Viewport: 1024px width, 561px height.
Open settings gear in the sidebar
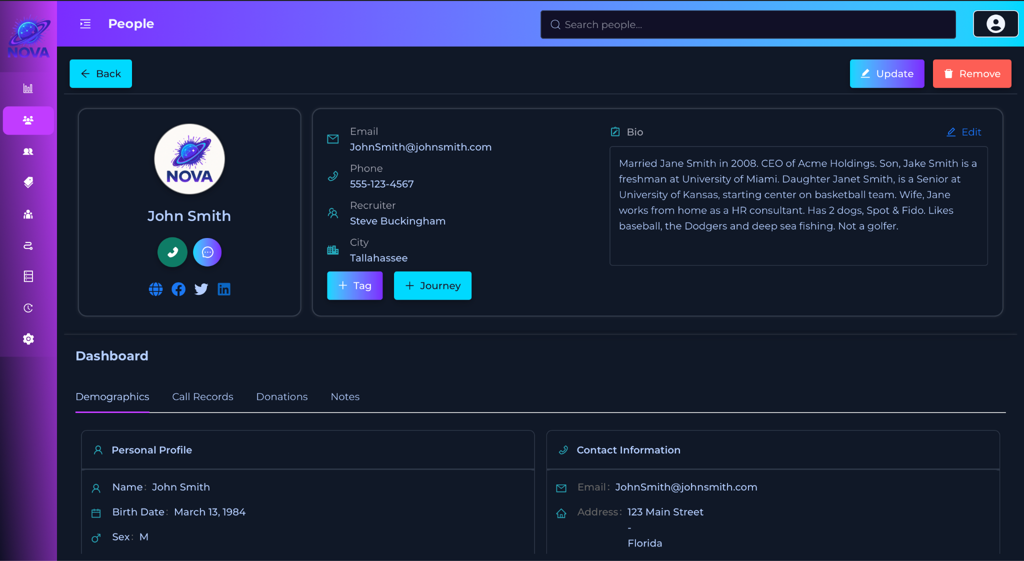(x=28, y=339)
